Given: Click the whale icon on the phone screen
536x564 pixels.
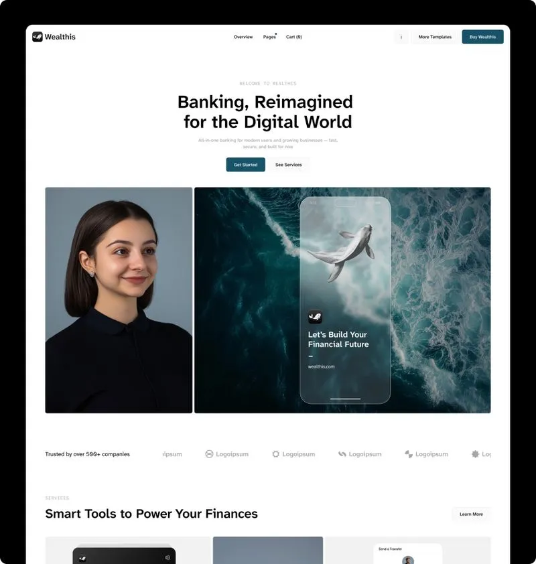Looking at the screenshot, I should point(314,315).
